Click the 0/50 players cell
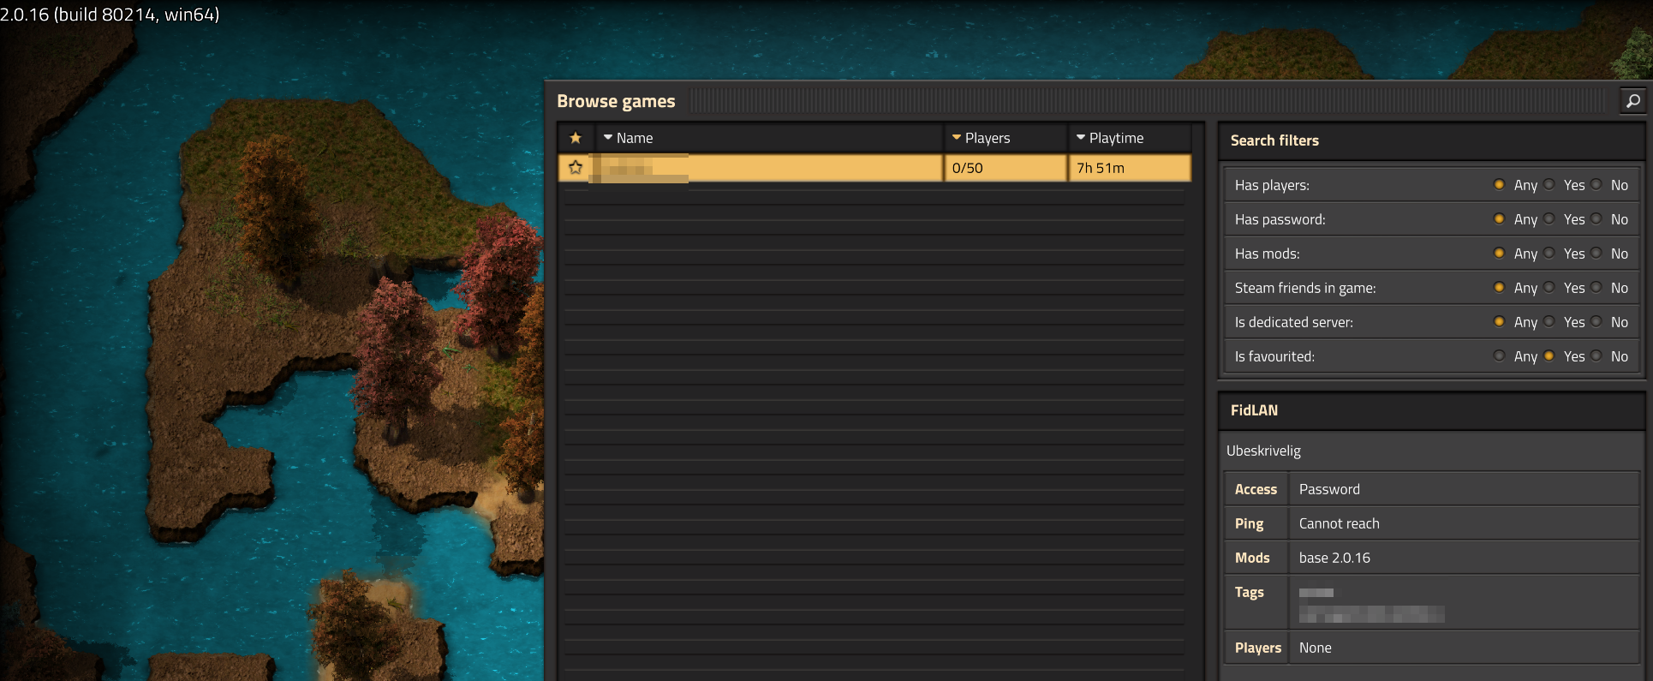1653x681 pixels. 1006,168
